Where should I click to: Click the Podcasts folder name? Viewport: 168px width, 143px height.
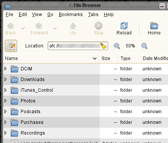(x=31, y=112)
